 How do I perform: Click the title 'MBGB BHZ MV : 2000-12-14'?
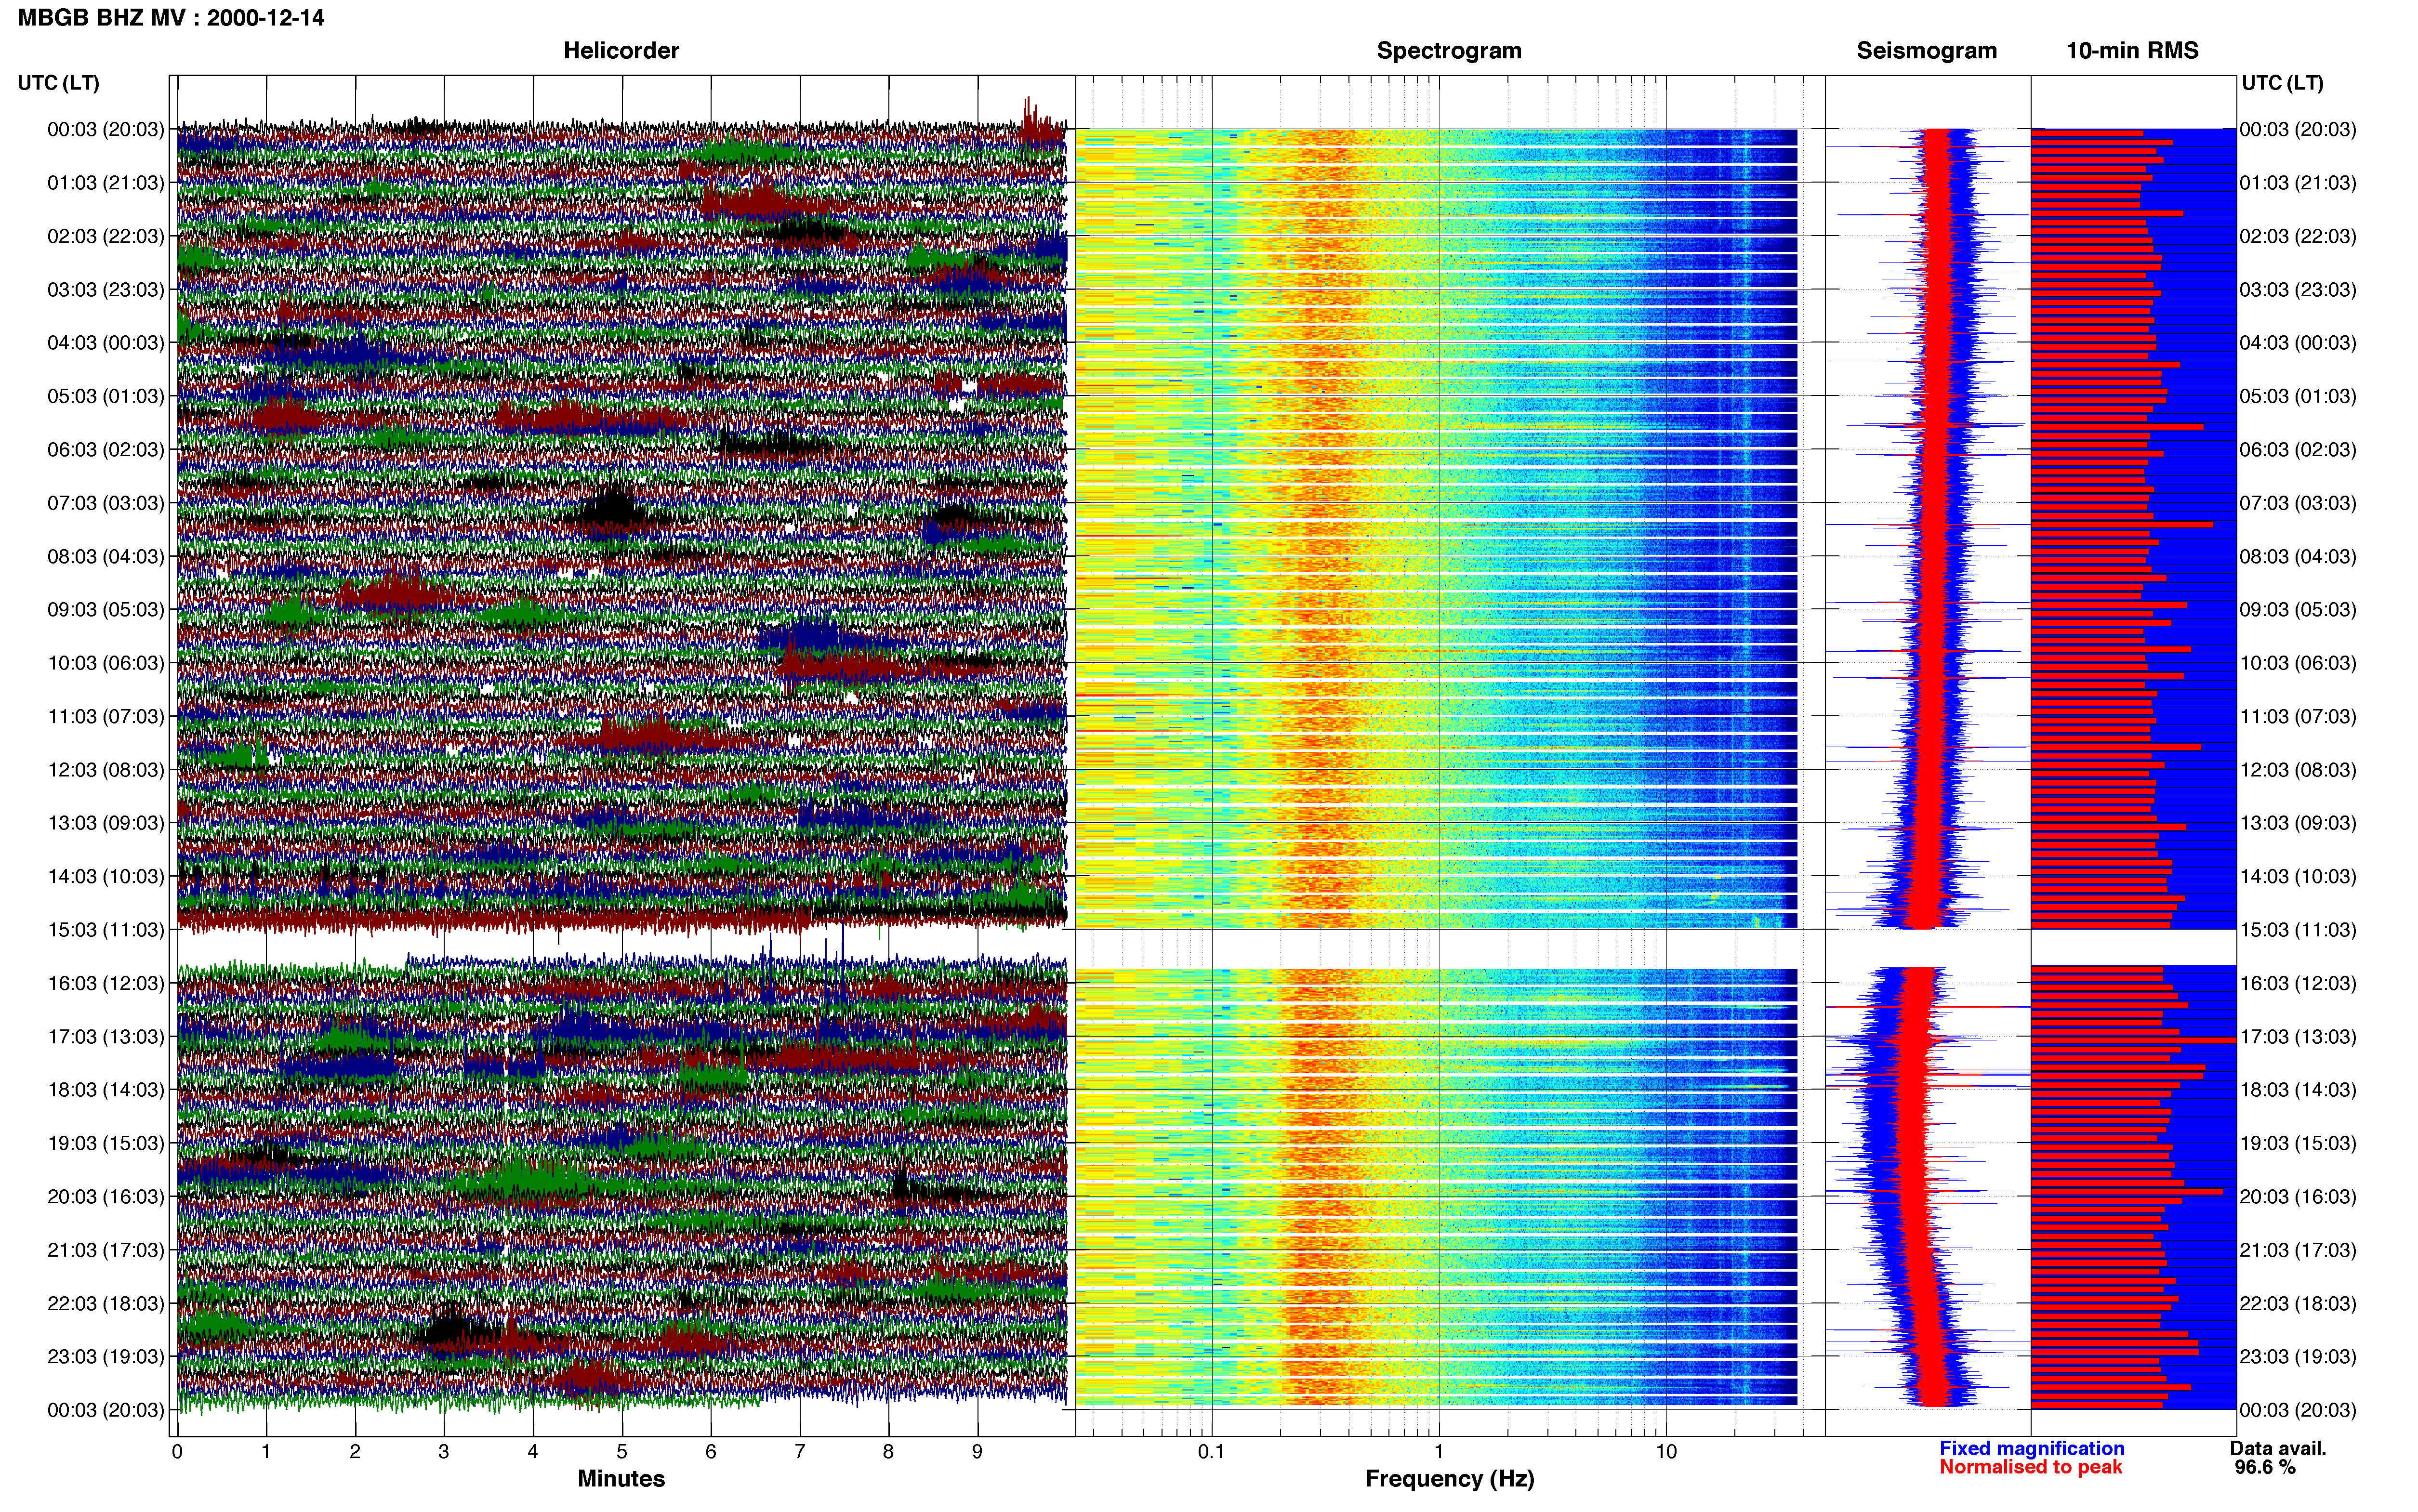point(171,17)
